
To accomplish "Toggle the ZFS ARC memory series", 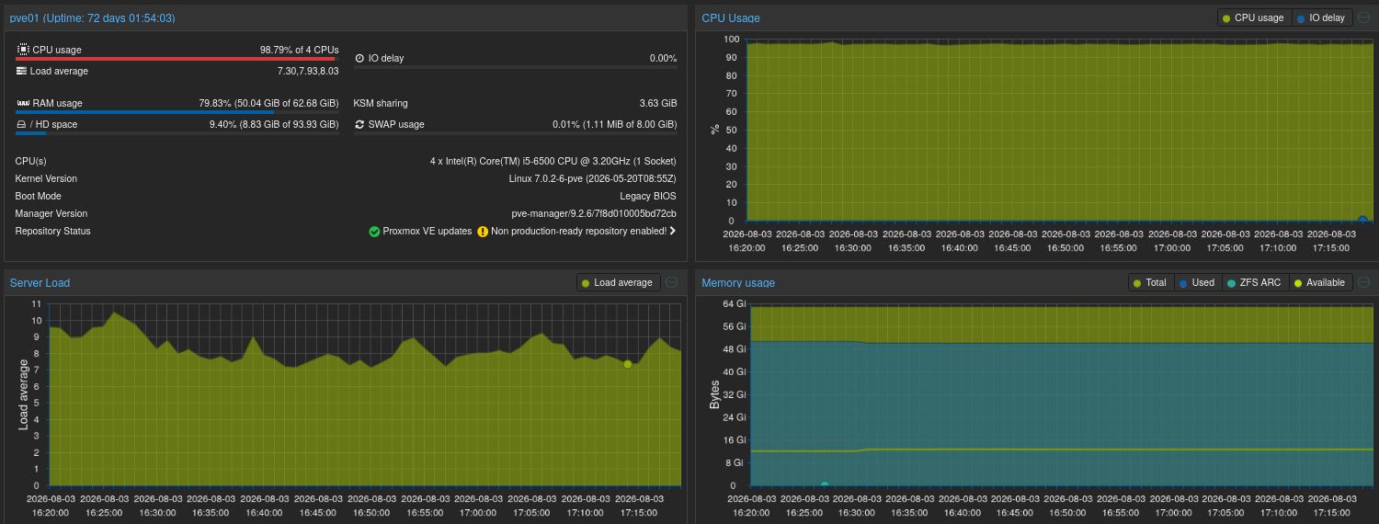I will (1255, 282).
